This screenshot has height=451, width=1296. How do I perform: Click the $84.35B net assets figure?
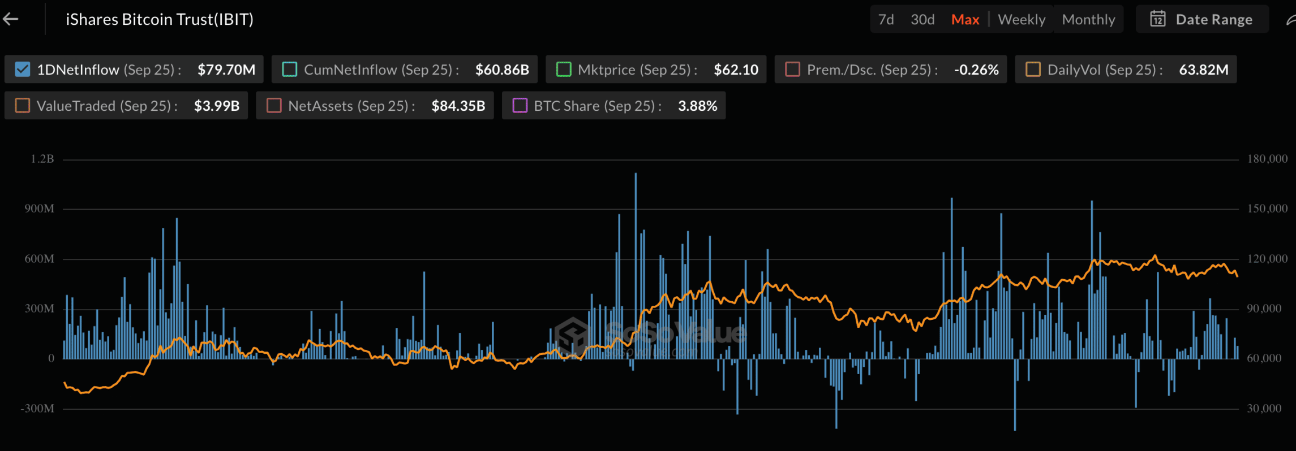coord(458,106)
